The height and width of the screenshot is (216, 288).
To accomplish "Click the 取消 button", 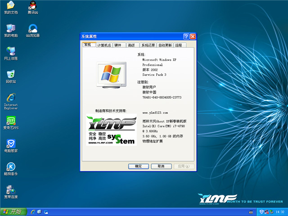I will [161, 166].
